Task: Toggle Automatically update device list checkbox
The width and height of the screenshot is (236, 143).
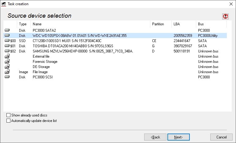Action: coord(9,121)
